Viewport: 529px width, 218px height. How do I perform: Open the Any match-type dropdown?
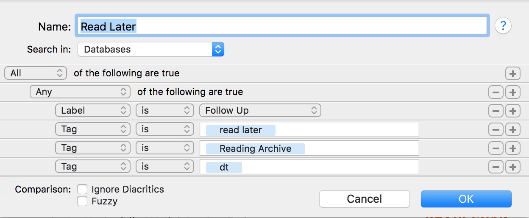pyautogui.click(x=80, y=92)
